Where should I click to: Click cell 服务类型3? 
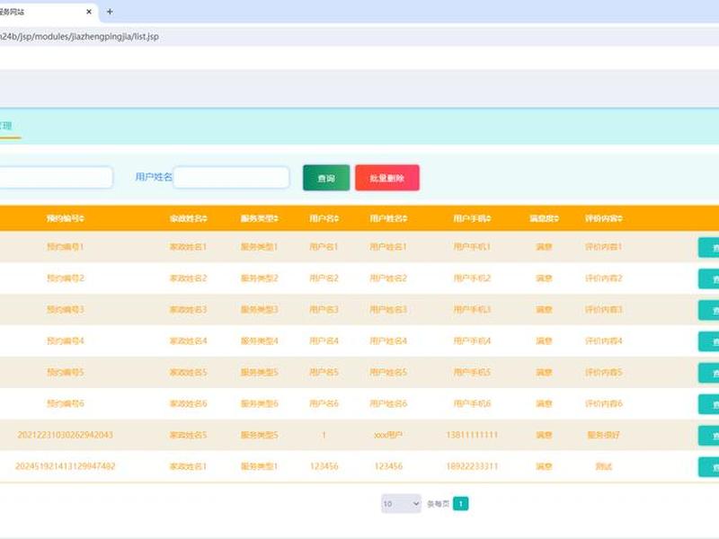coord(260,309)
